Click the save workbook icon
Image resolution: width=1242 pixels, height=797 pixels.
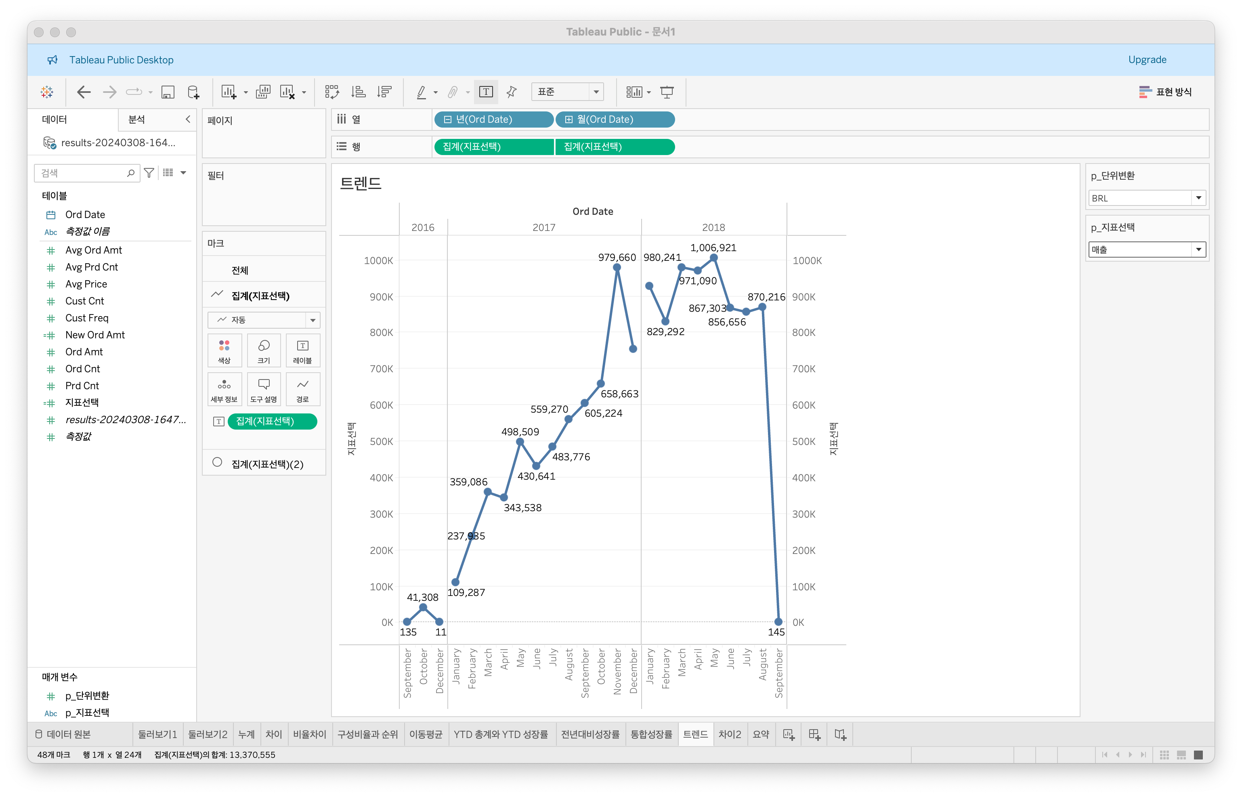168,92
